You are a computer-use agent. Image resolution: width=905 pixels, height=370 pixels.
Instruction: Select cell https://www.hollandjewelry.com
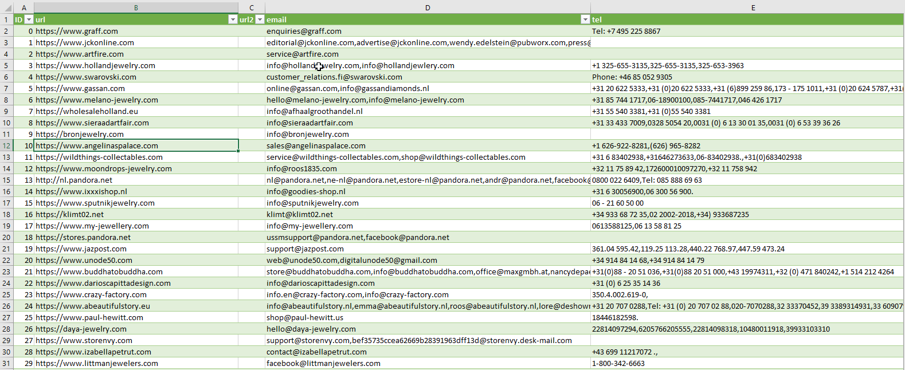pyautogui.click(x=136, y=65)
